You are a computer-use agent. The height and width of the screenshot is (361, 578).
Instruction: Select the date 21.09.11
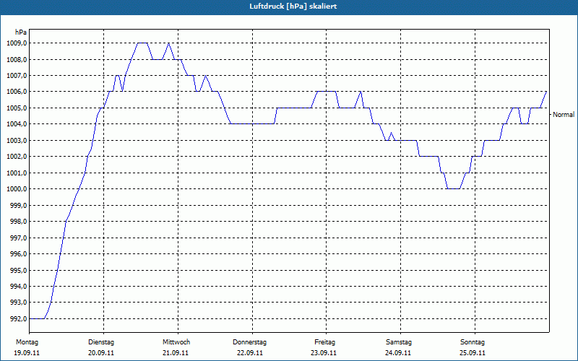click(176, 353)
